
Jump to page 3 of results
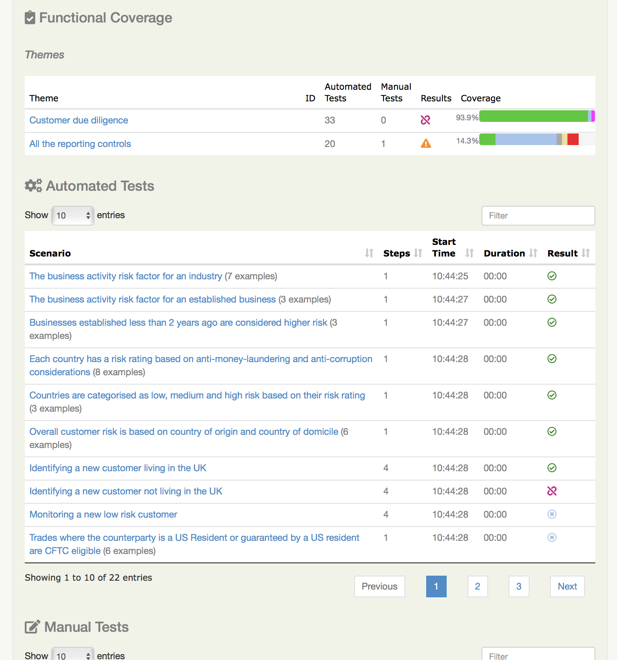519,586
